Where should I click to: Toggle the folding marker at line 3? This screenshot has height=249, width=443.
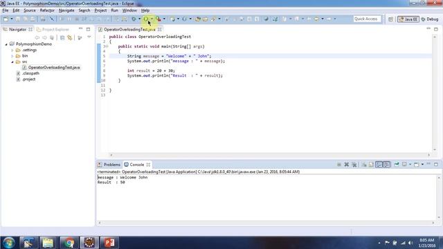(107, 46)
